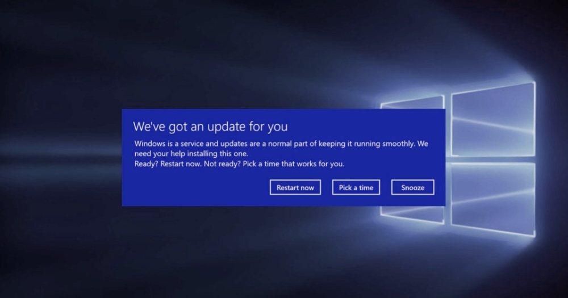Image resolution: width=568 pixels, height=298 pixels.
Task: Snooze the update reminder
Action: 412,187
